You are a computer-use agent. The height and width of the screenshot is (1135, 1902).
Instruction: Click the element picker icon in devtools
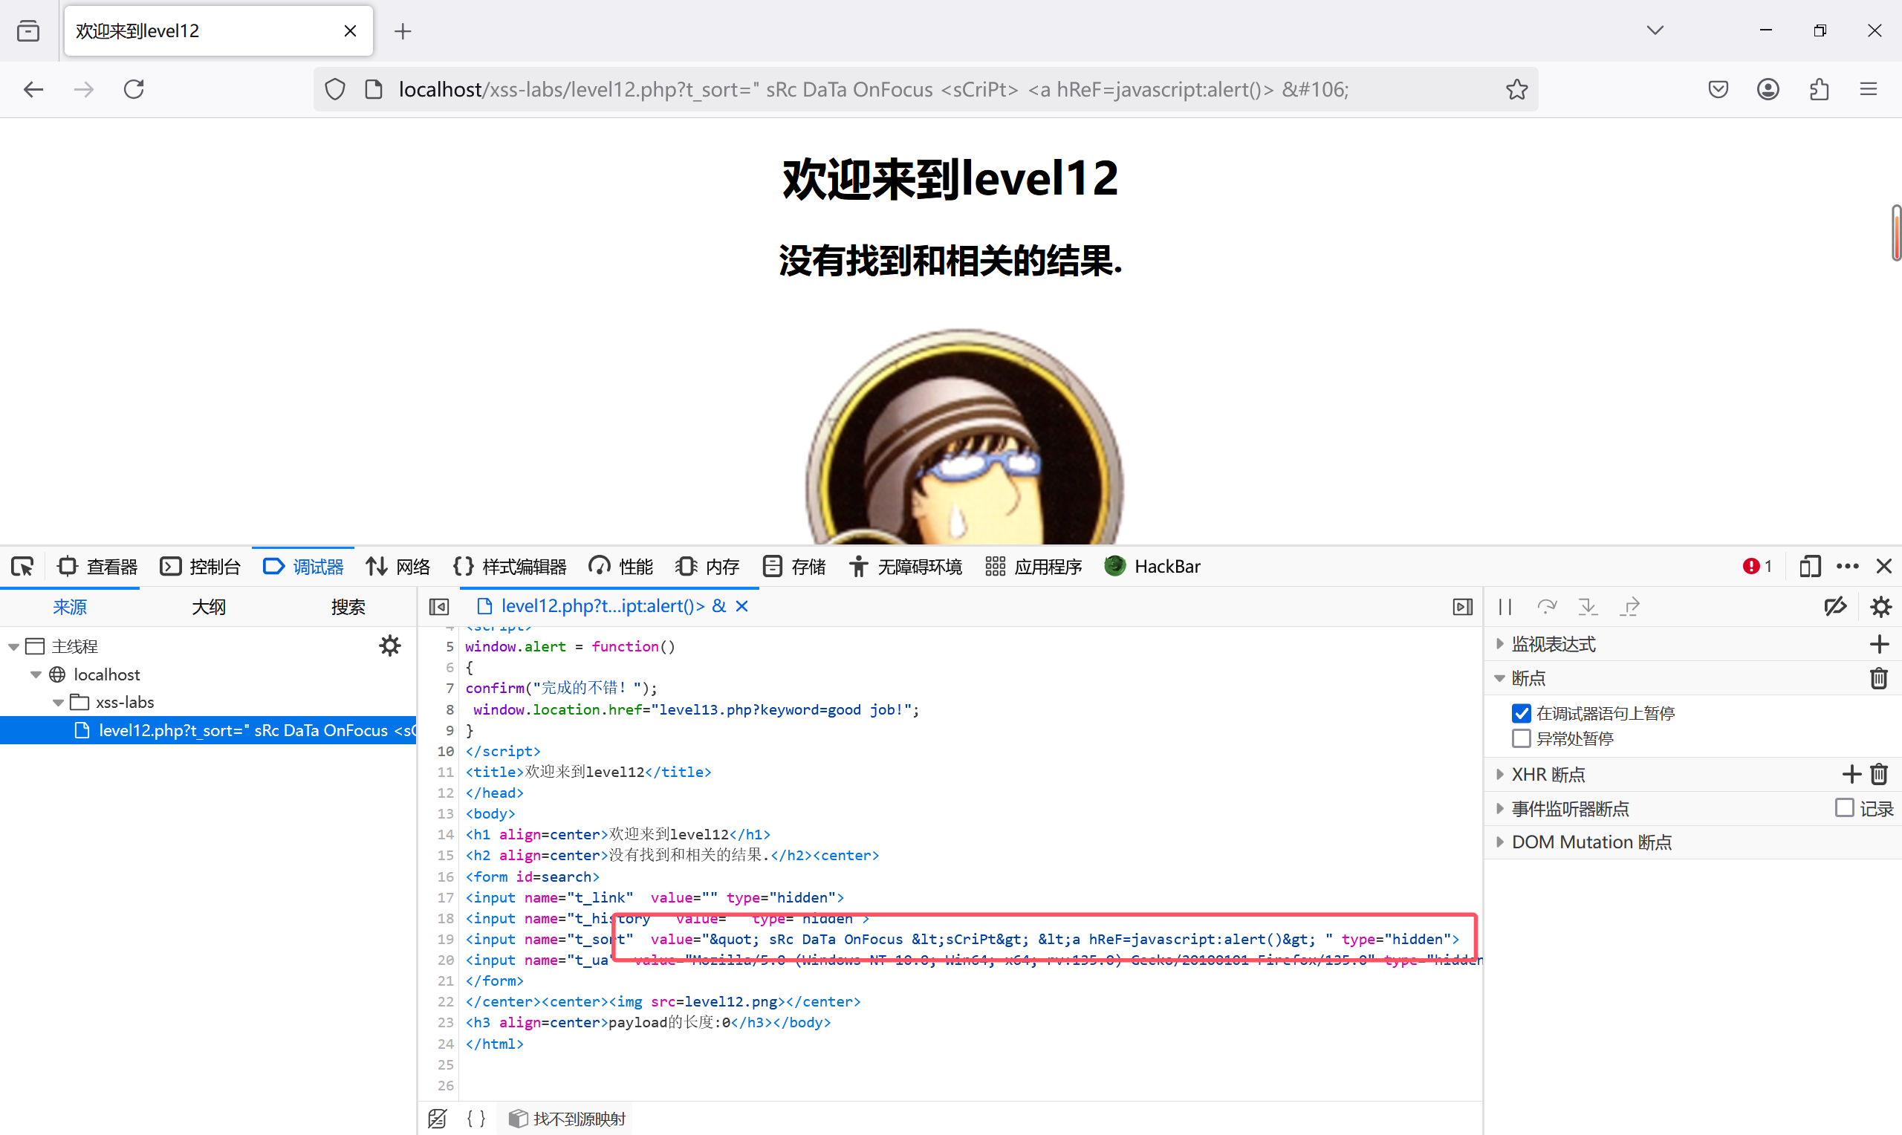pos(22,567)
